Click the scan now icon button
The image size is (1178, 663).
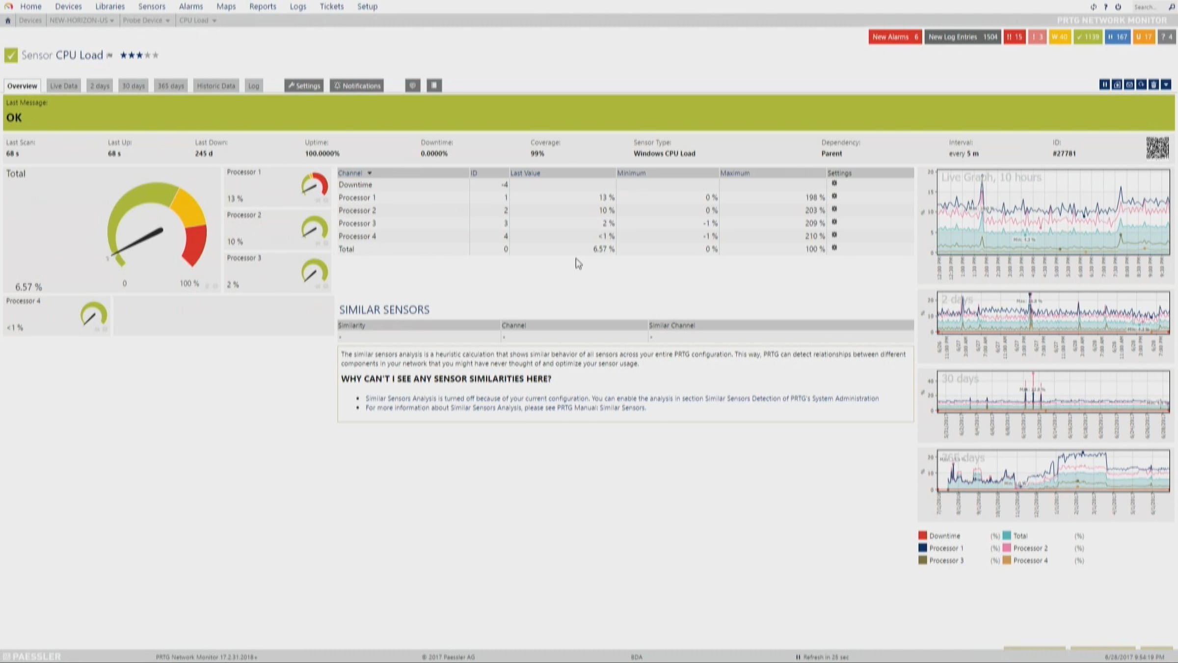pos(1141,85)
